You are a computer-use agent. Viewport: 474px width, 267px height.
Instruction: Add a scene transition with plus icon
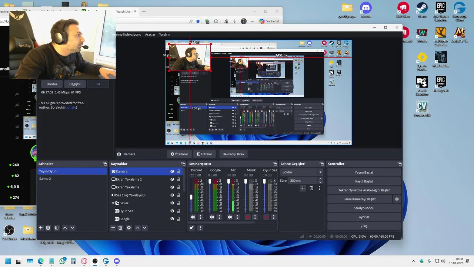click(303, 188)
